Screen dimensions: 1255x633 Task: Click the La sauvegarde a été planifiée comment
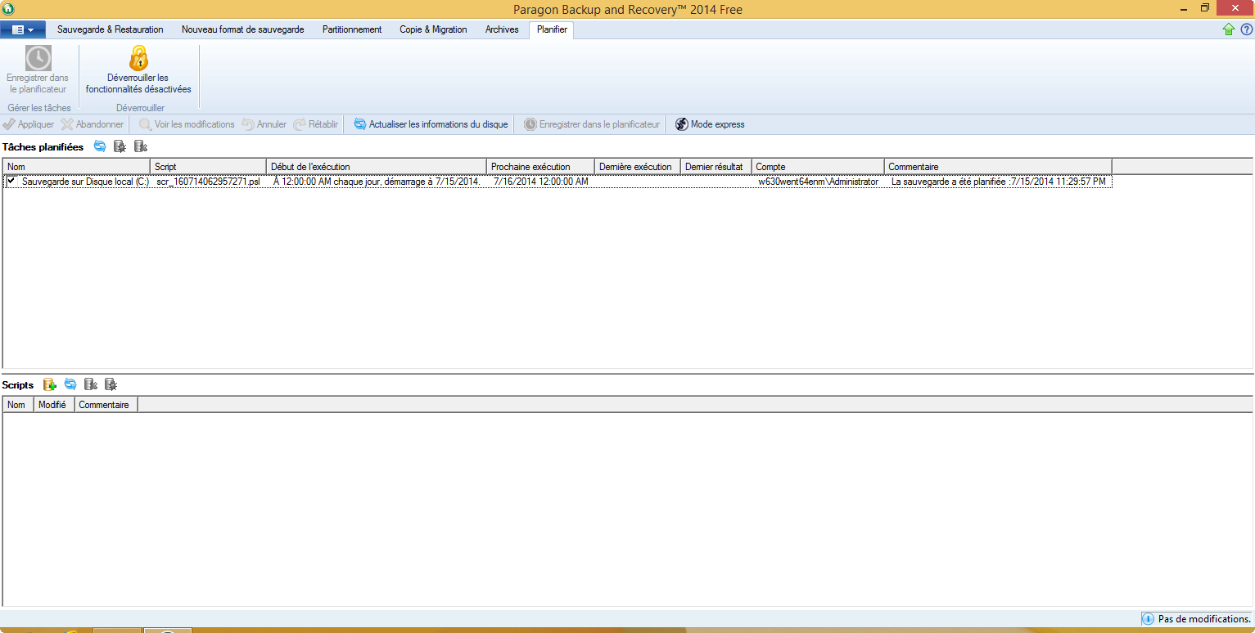(999, 182)
